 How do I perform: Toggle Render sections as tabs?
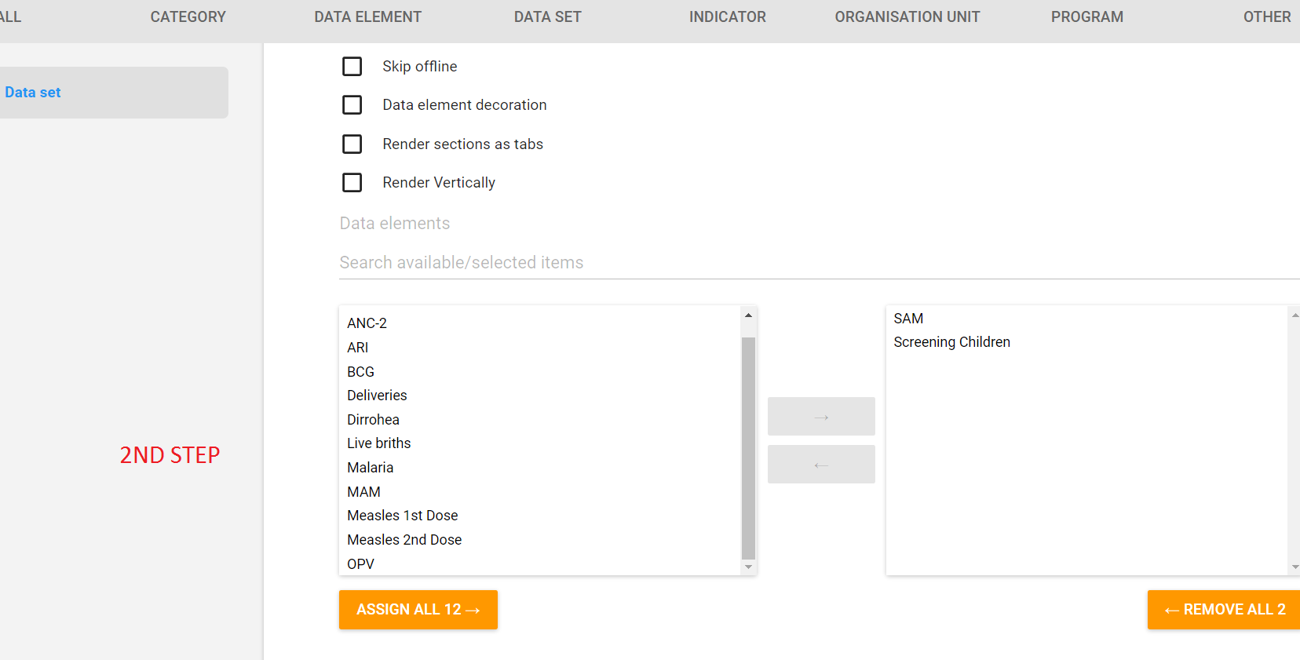click(352, 144)
